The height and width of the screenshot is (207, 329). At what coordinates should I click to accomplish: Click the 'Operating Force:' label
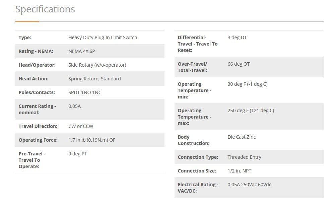(x=38, y=140)
